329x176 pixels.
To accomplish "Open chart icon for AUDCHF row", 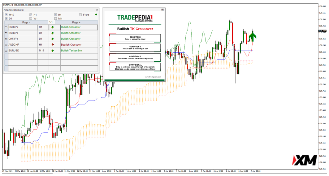I will point(6,45).
